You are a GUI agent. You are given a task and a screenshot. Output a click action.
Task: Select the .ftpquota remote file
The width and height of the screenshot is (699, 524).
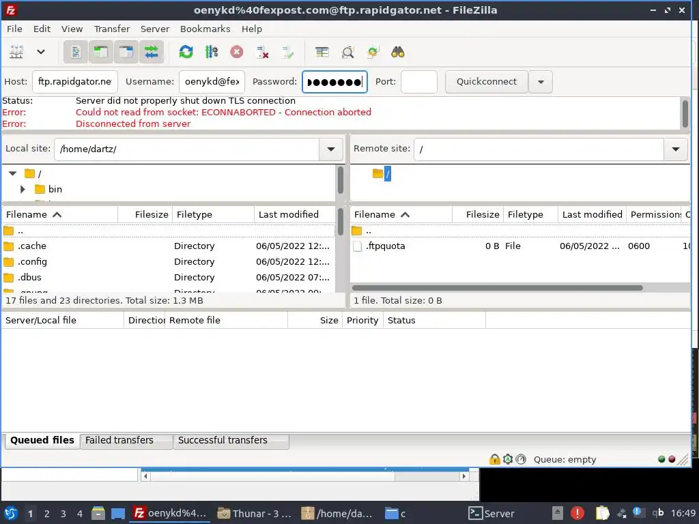point(521,246)
